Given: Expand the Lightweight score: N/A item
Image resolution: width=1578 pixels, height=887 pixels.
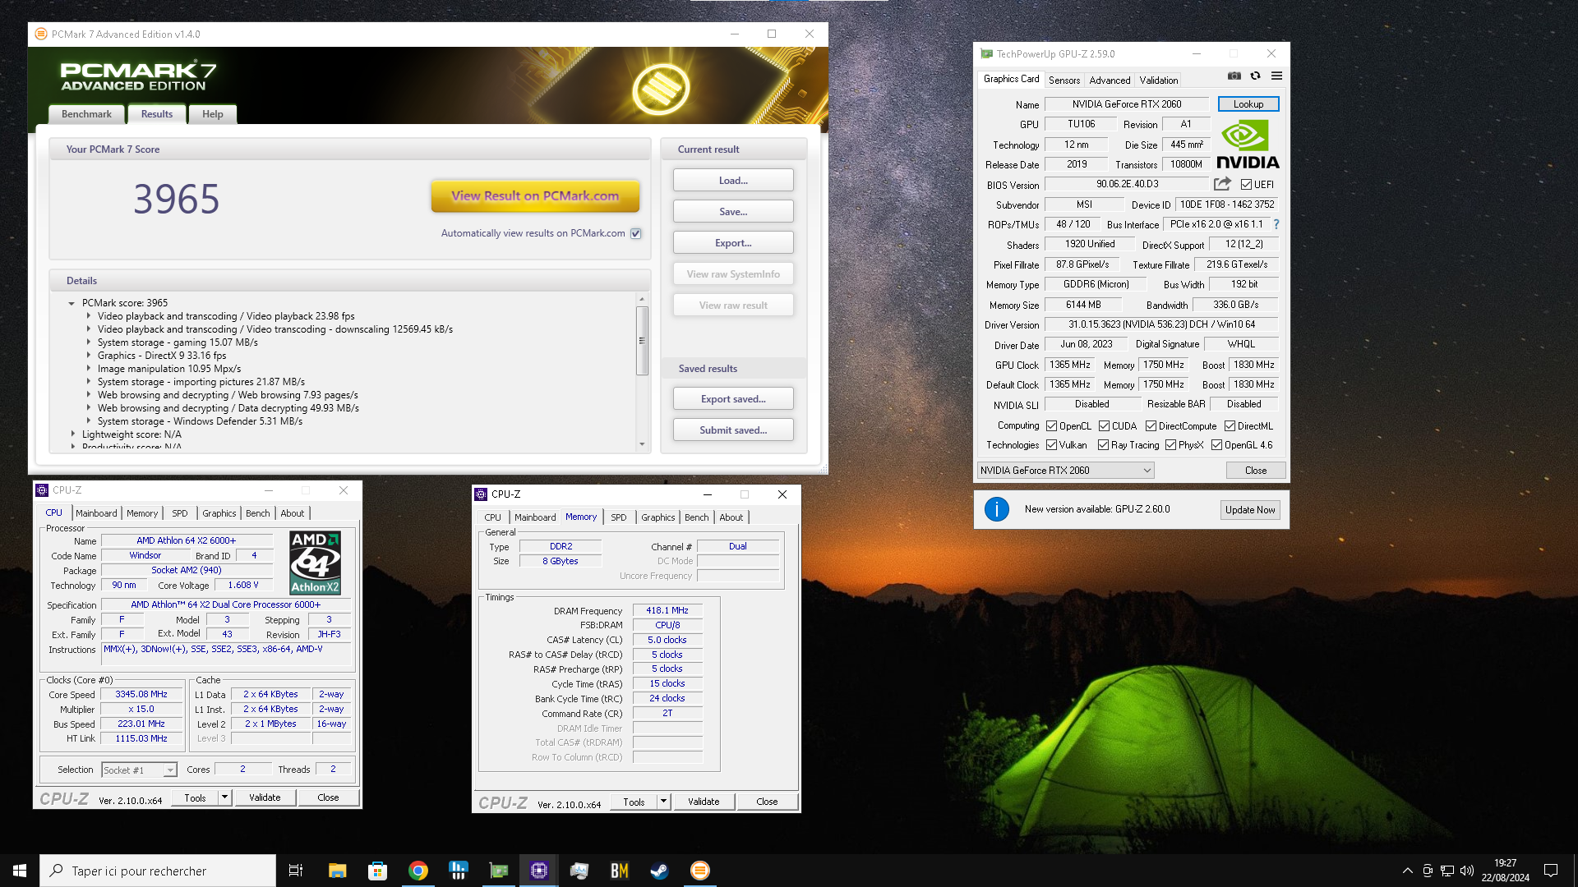Looking at the screenshot, I should click(x=72, y=434).
